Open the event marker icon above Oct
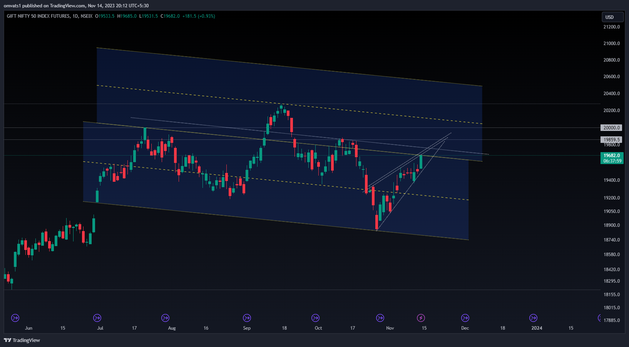 tap(315, 318)
